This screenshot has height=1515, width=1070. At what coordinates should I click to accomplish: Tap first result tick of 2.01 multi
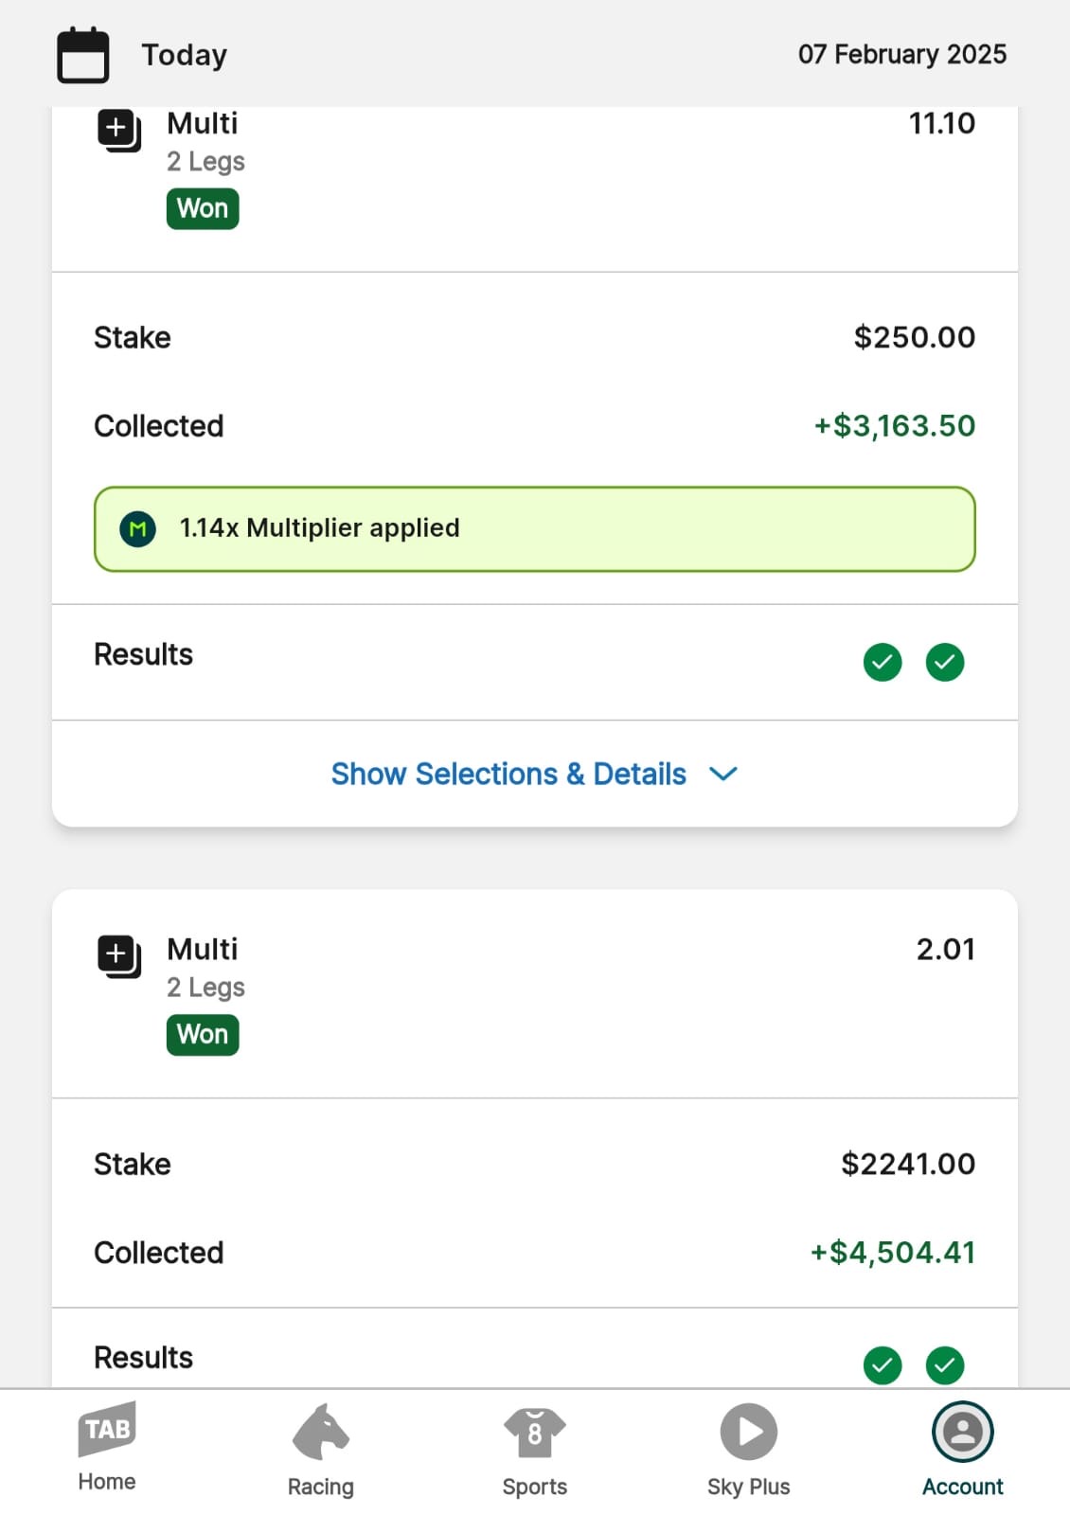tap(883, 1365)
